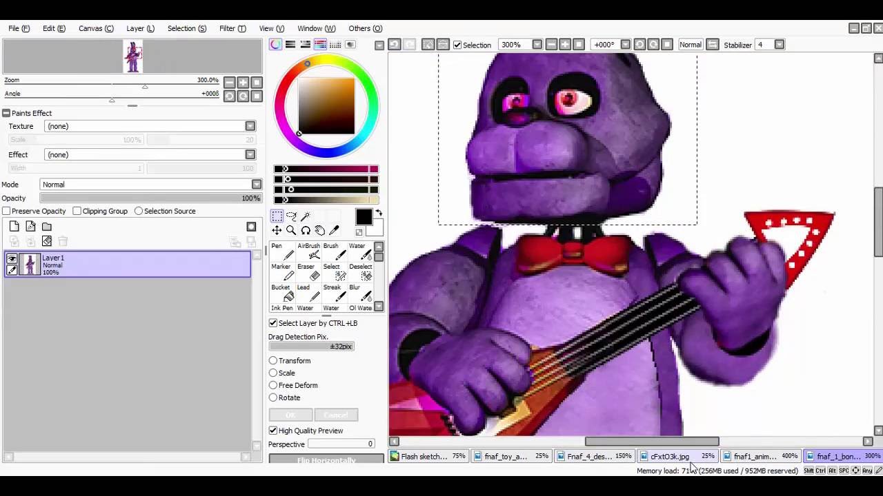Open the Layer menu
This screenshot has width=883, height=496.
tap(140, 28)
